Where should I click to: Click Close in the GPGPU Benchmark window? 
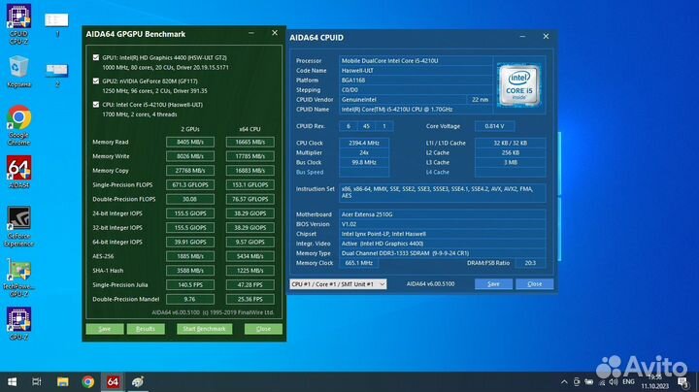click(263, 329)
